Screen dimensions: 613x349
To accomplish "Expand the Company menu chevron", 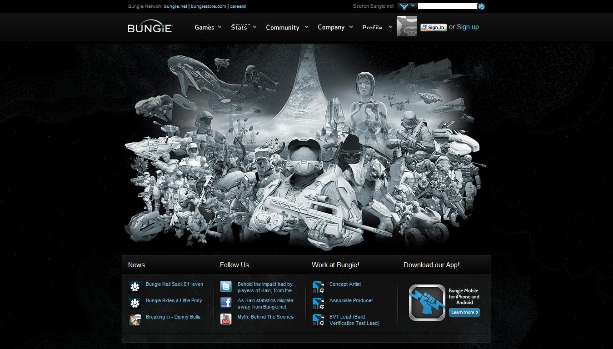I will tap(351, 27).
